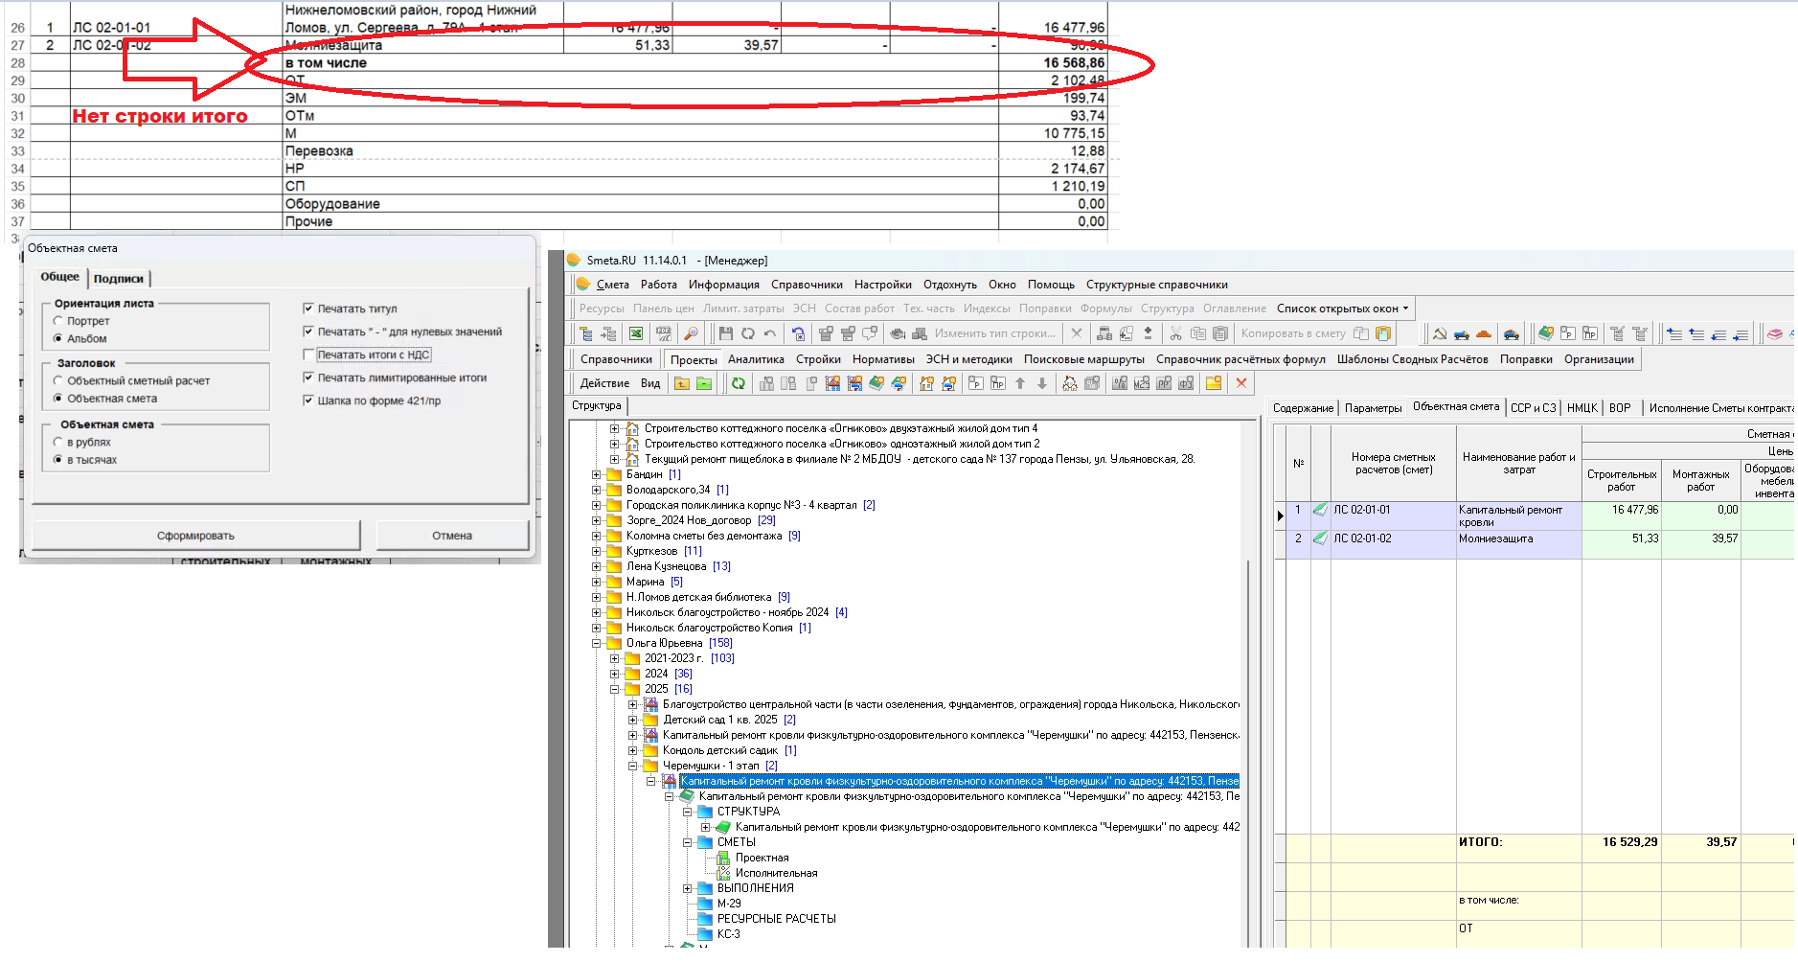Expand the 'Бандин' folder in tree
1798x962 pixels.
[x=596, y=474]
